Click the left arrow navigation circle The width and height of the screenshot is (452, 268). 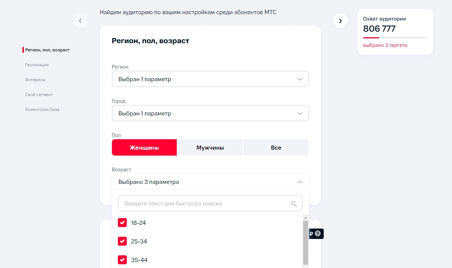coord(81,21)
